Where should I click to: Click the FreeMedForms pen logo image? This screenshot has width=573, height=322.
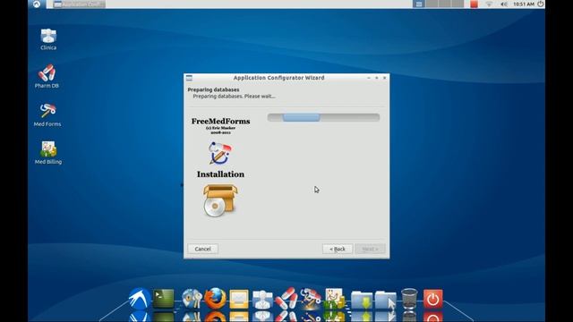pyautogui.click(x=220, y=153)
